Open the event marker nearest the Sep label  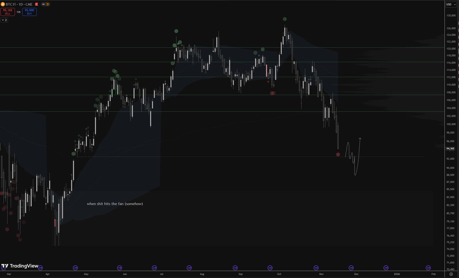click(x=235, y=268)
